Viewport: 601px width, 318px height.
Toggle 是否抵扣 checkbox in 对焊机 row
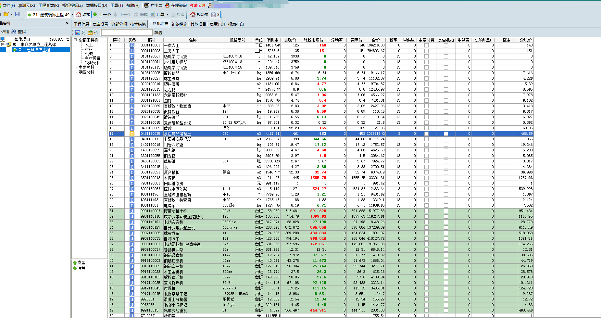446,288
